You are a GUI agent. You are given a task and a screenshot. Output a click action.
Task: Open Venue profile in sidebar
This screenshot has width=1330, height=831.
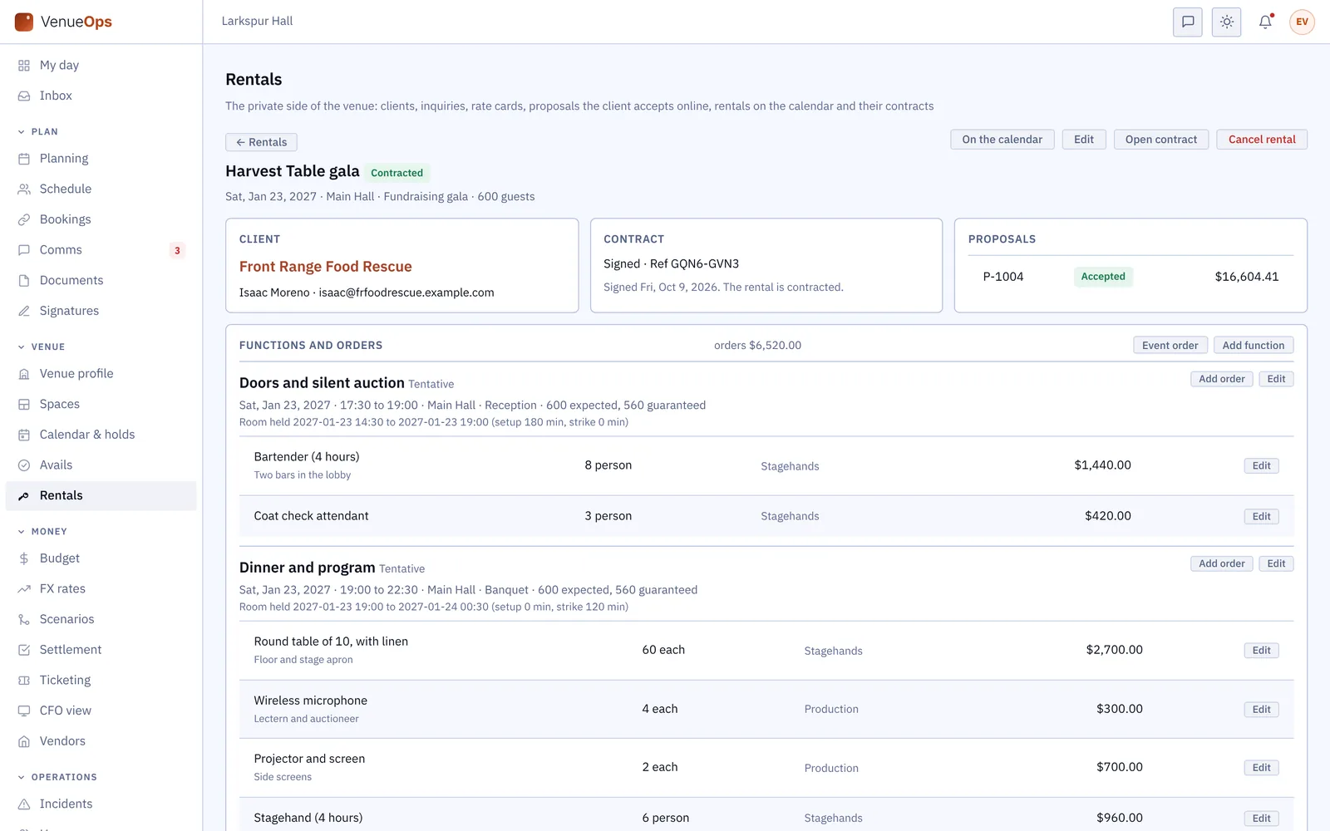tap(101, 374)
